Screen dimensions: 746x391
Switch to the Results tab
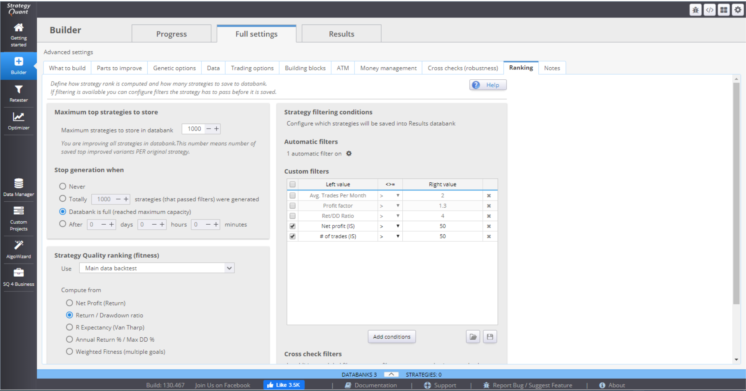pos(341,34)
